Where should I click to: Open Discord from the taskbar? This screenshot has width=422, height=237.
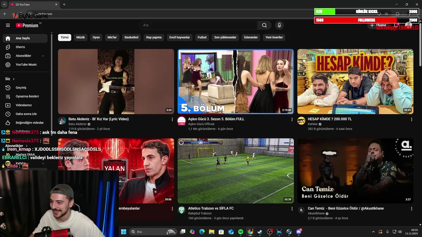click(299, 232)
